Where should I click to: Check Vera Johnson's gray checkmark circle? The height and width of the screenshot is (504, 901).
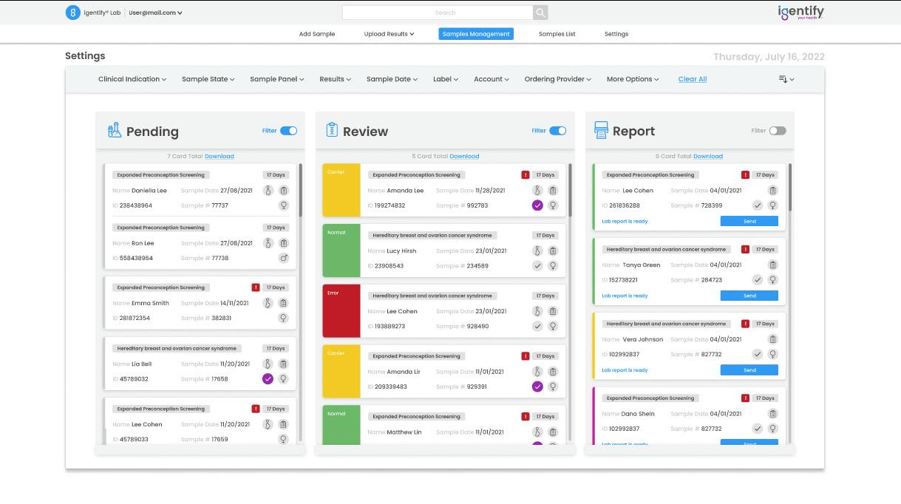(x=758, y=354)
